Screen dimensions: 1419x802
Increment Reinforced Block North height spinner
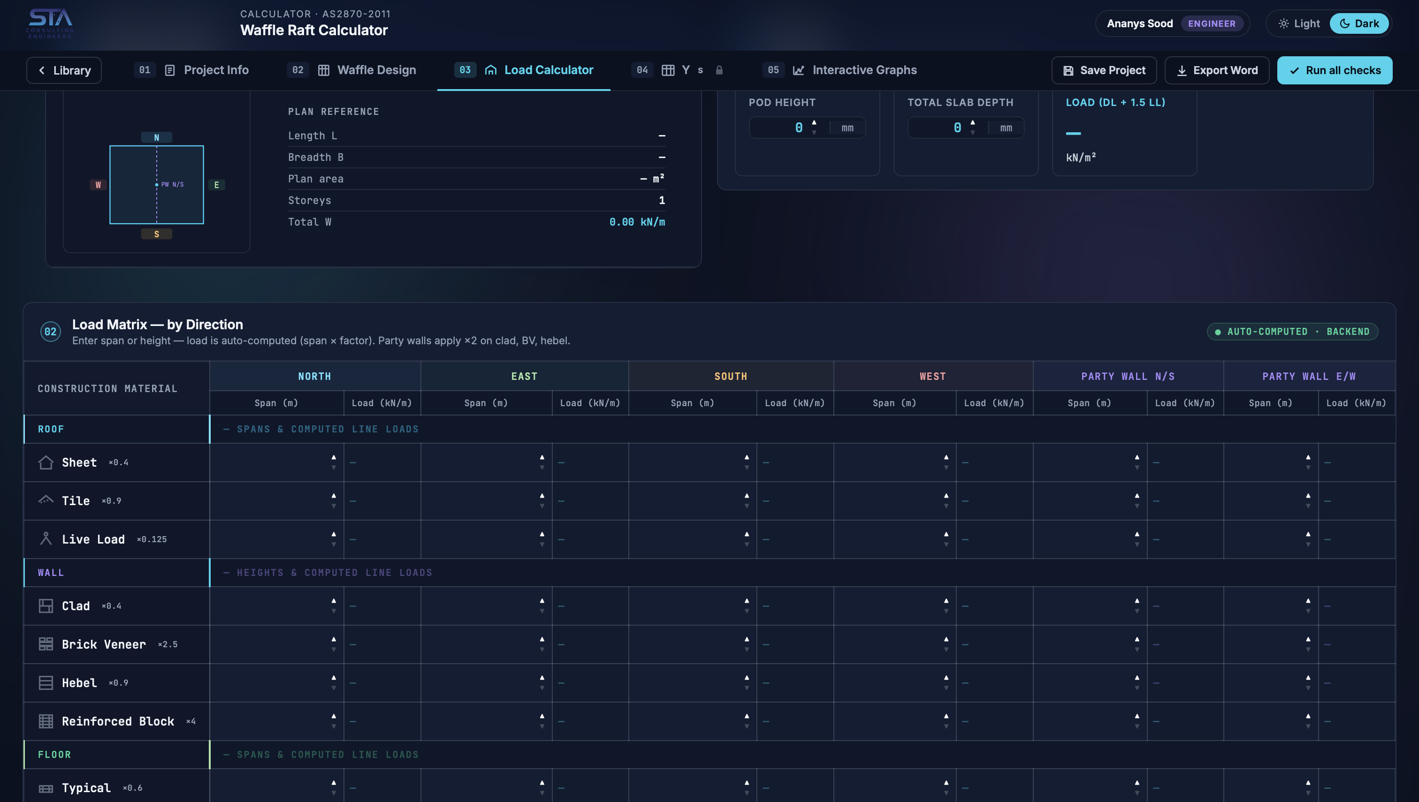coord(333,716)
